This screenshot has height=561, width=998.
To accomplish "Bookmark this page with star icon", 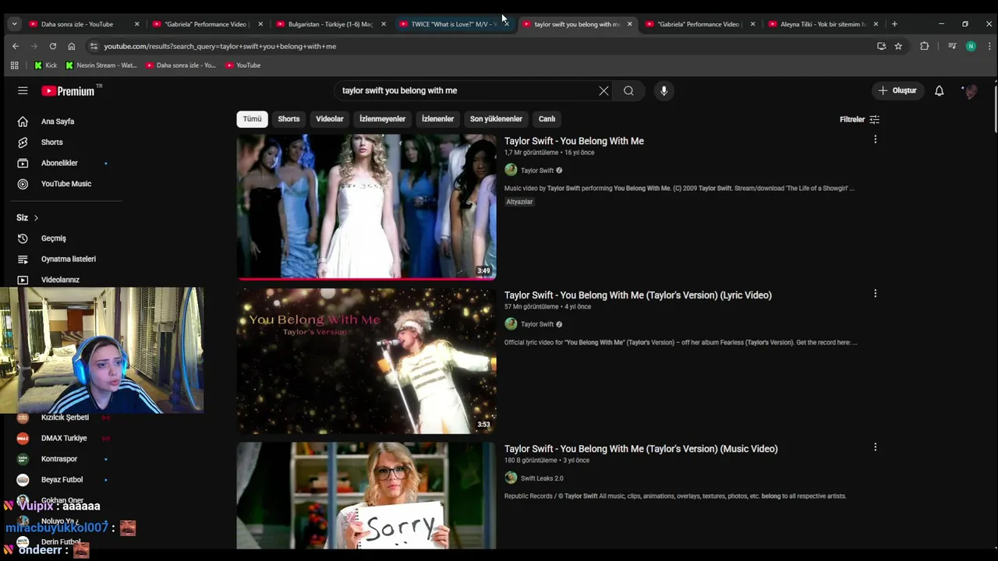I will click(x=898, y=46).
